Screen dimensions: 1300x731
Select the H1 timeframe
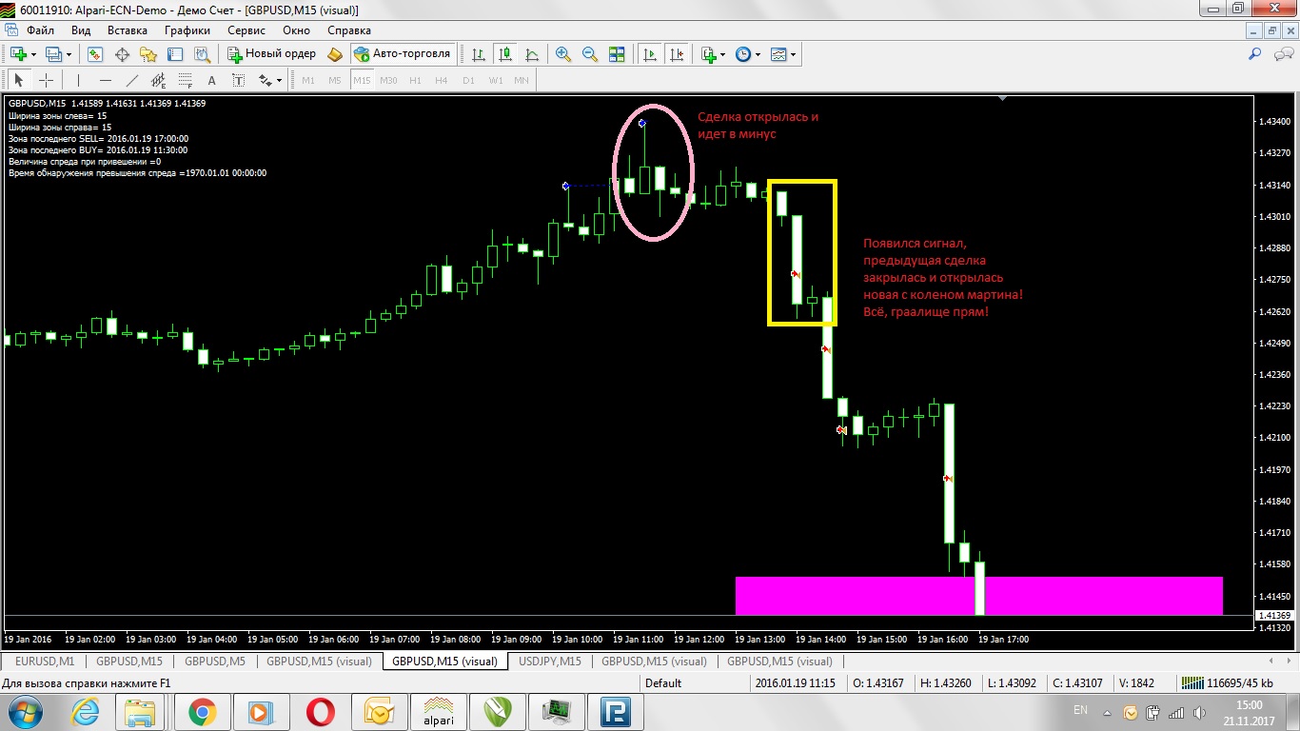click(415, 80)
